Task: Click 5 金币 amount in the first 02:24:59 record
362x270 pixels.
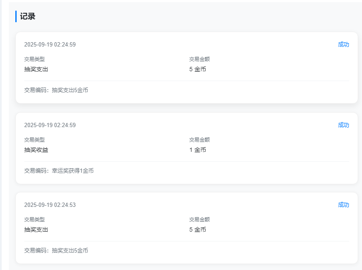Action: (198, 69)
